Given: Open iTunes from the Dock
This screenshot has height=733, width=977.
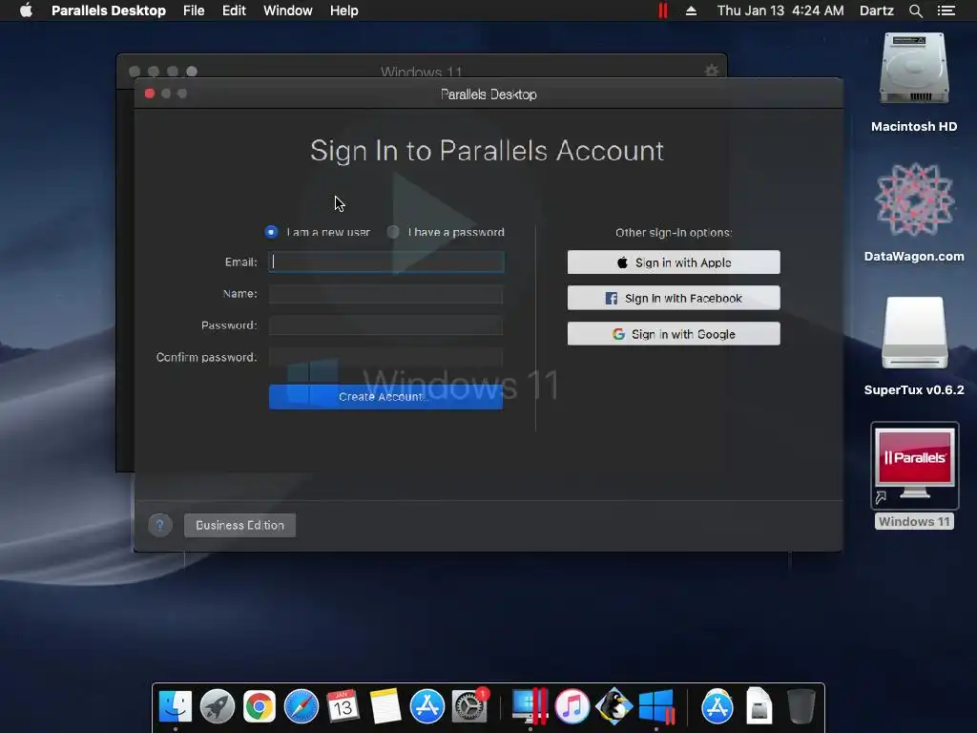Looking at the screenshot, I should 572,707.
